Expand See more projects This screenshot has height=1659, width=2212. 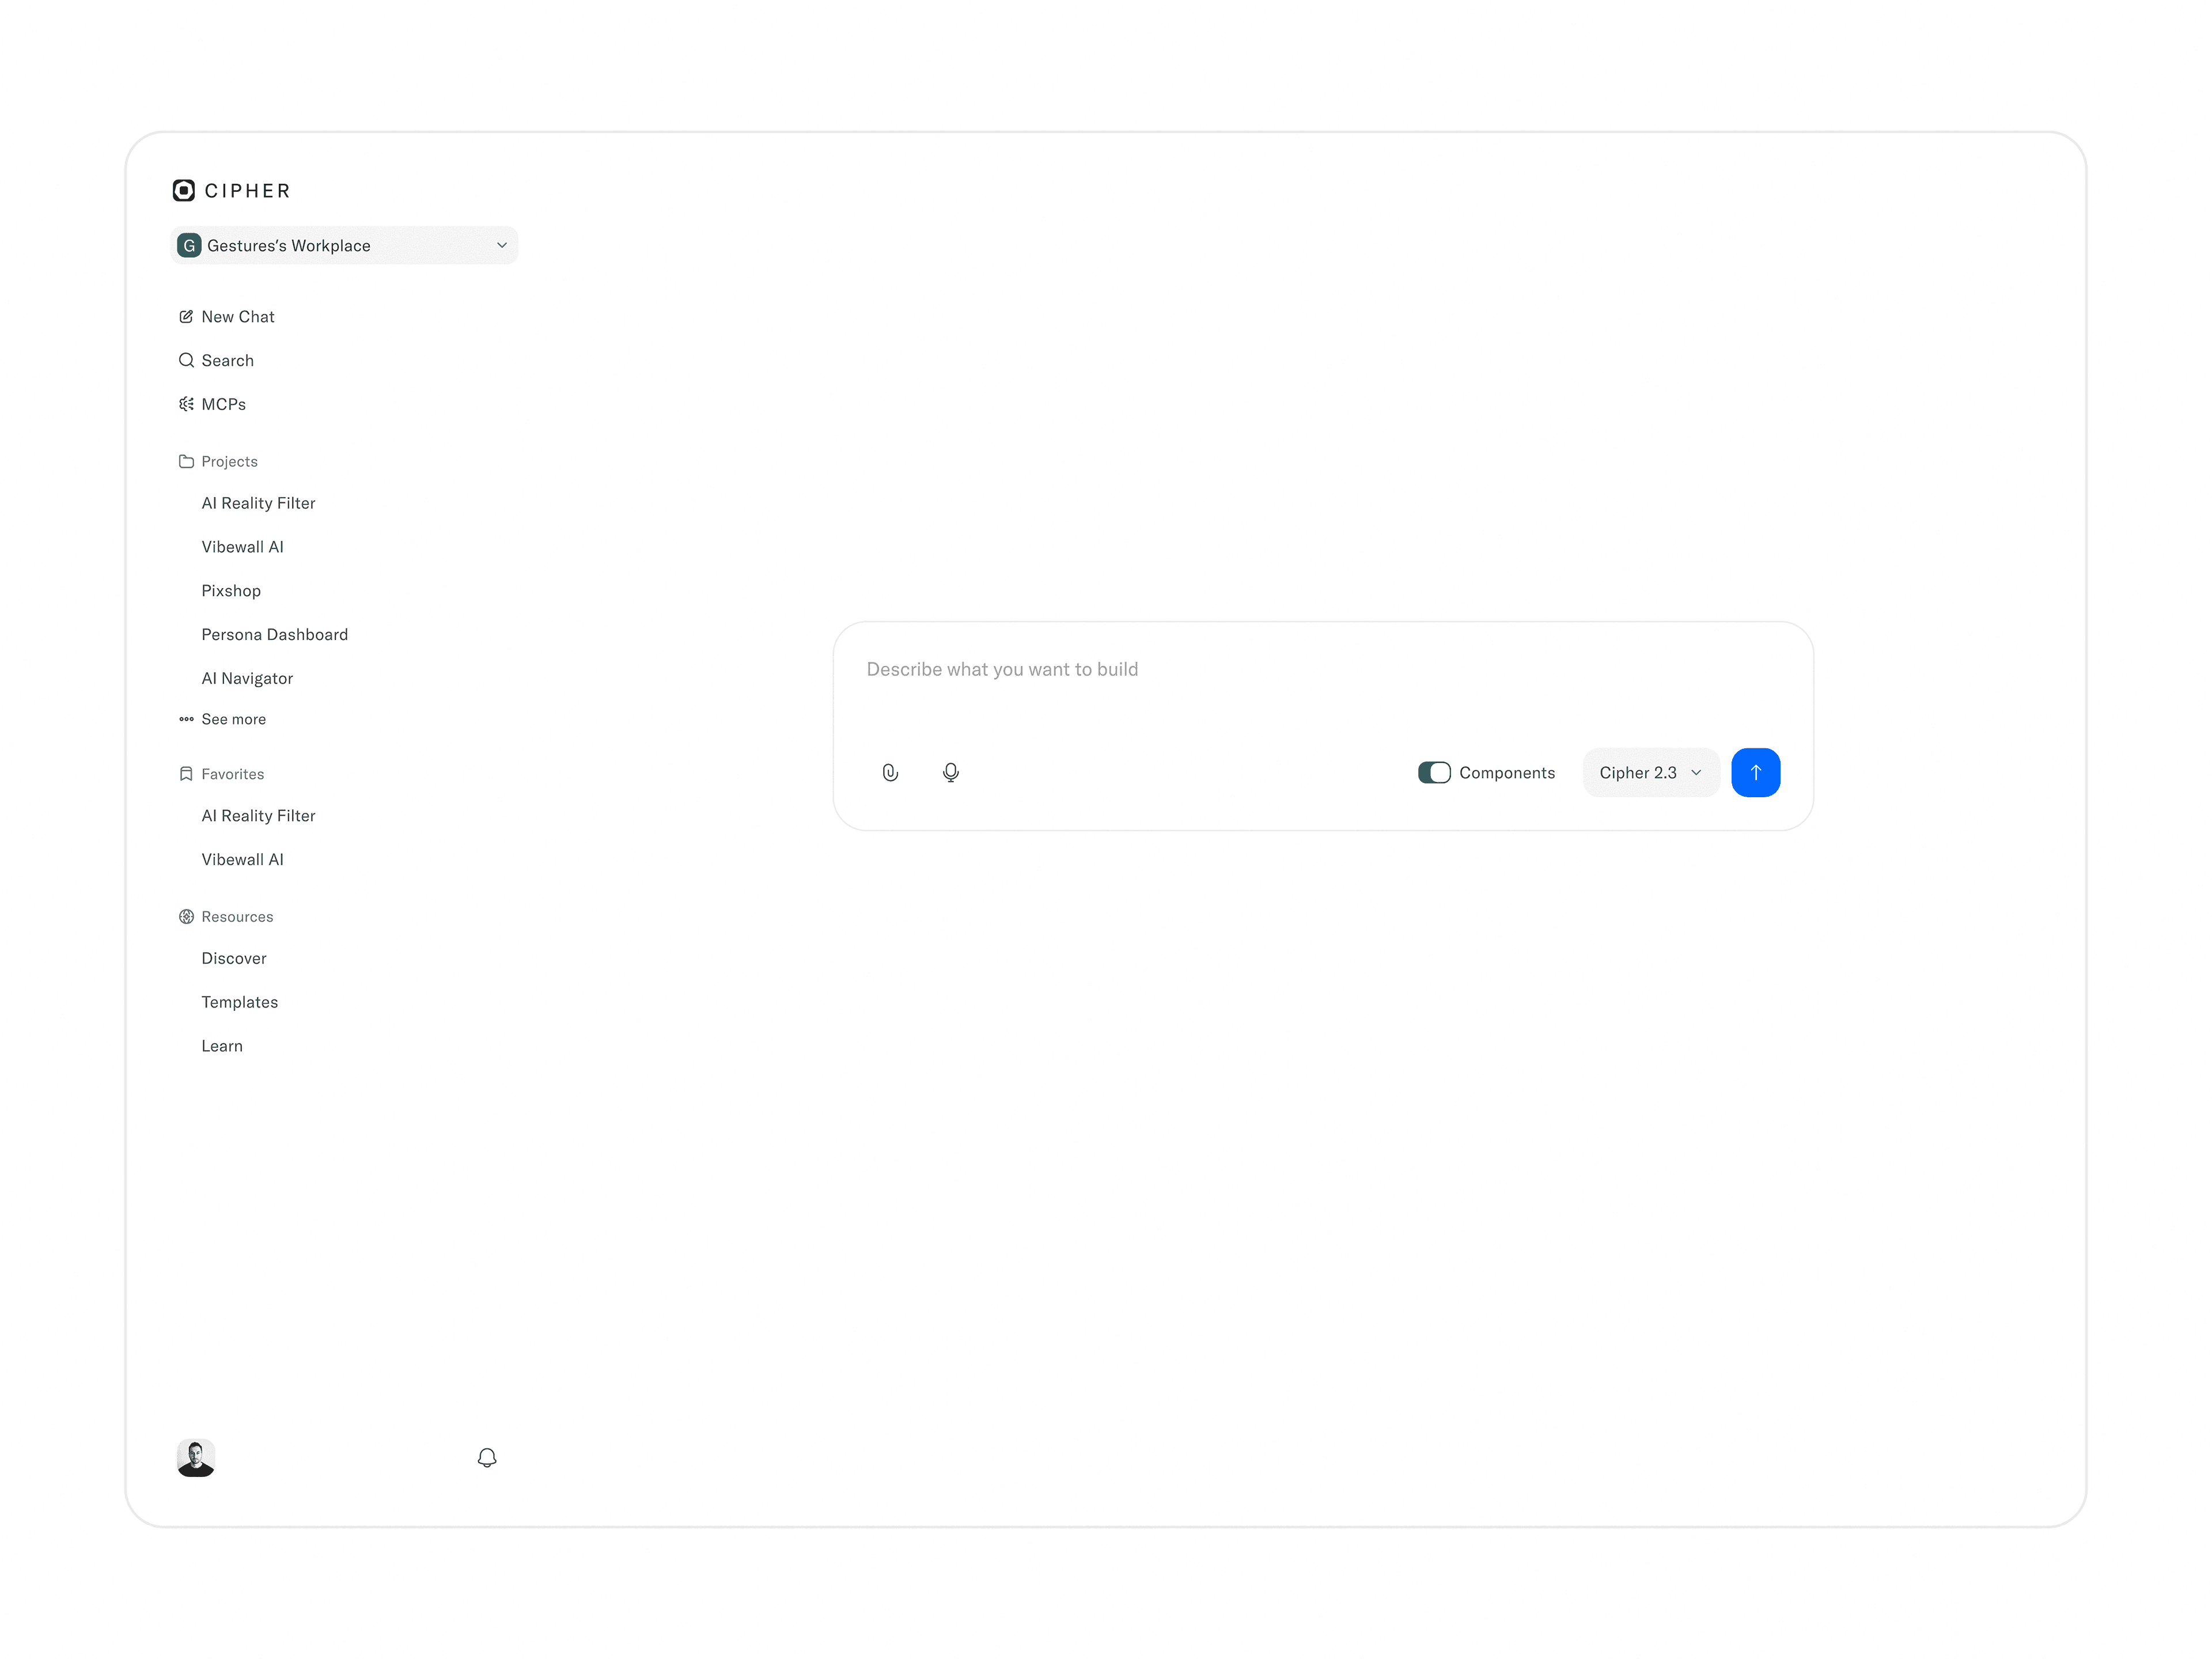tap(233, 719)
